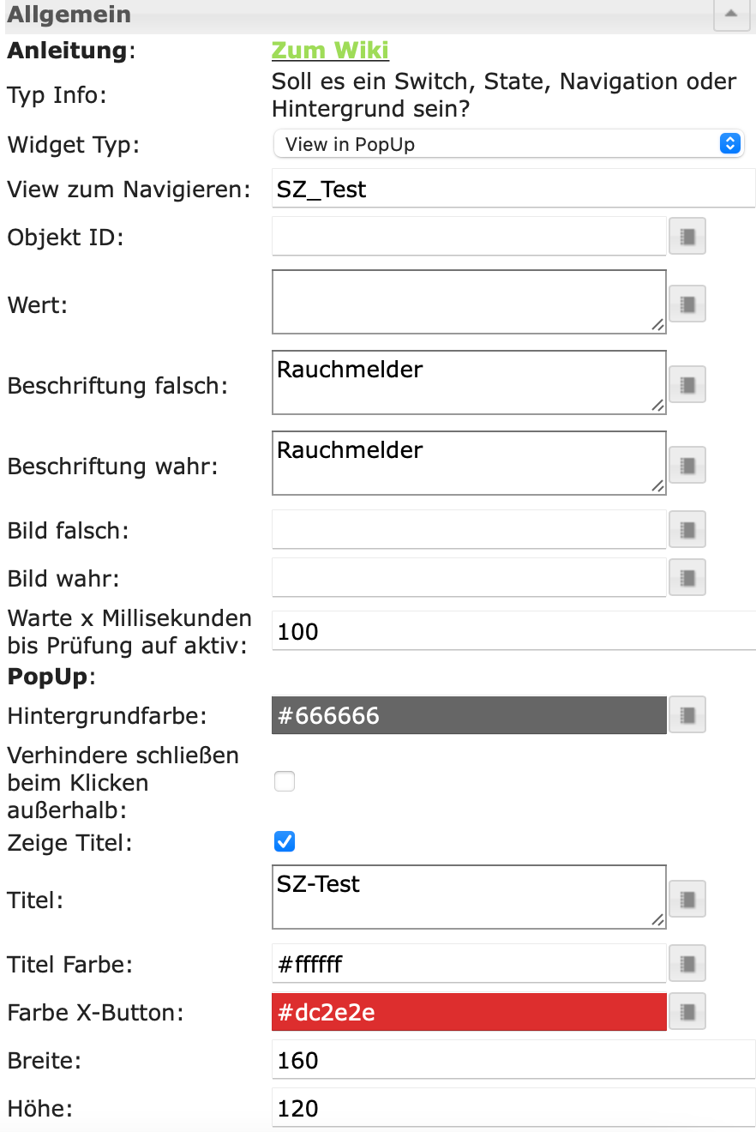
Task: Open the image picker for Bild wahr
Action: click(687, 577)
